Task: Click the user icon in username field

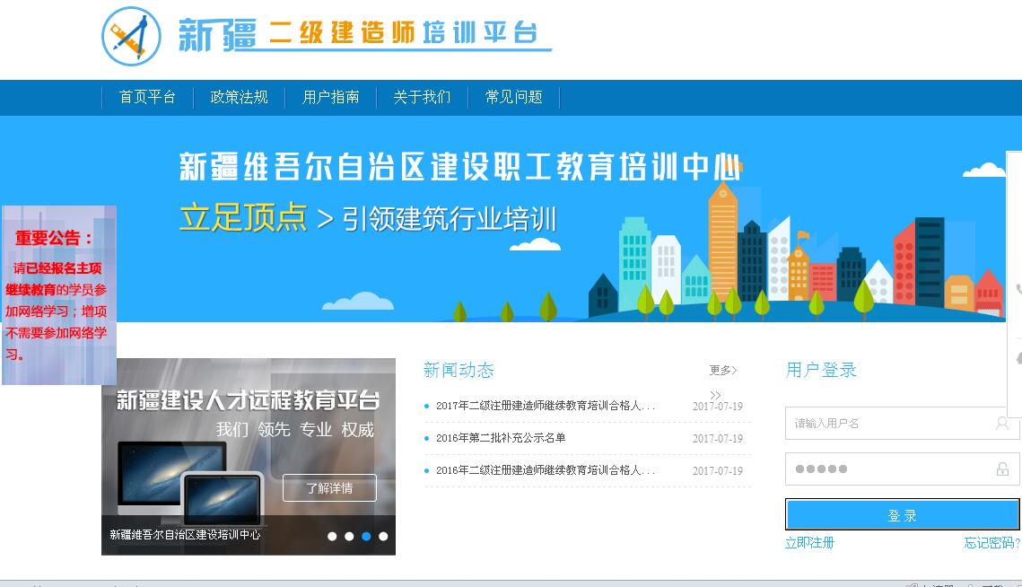Action: [x=1002, y=423]
